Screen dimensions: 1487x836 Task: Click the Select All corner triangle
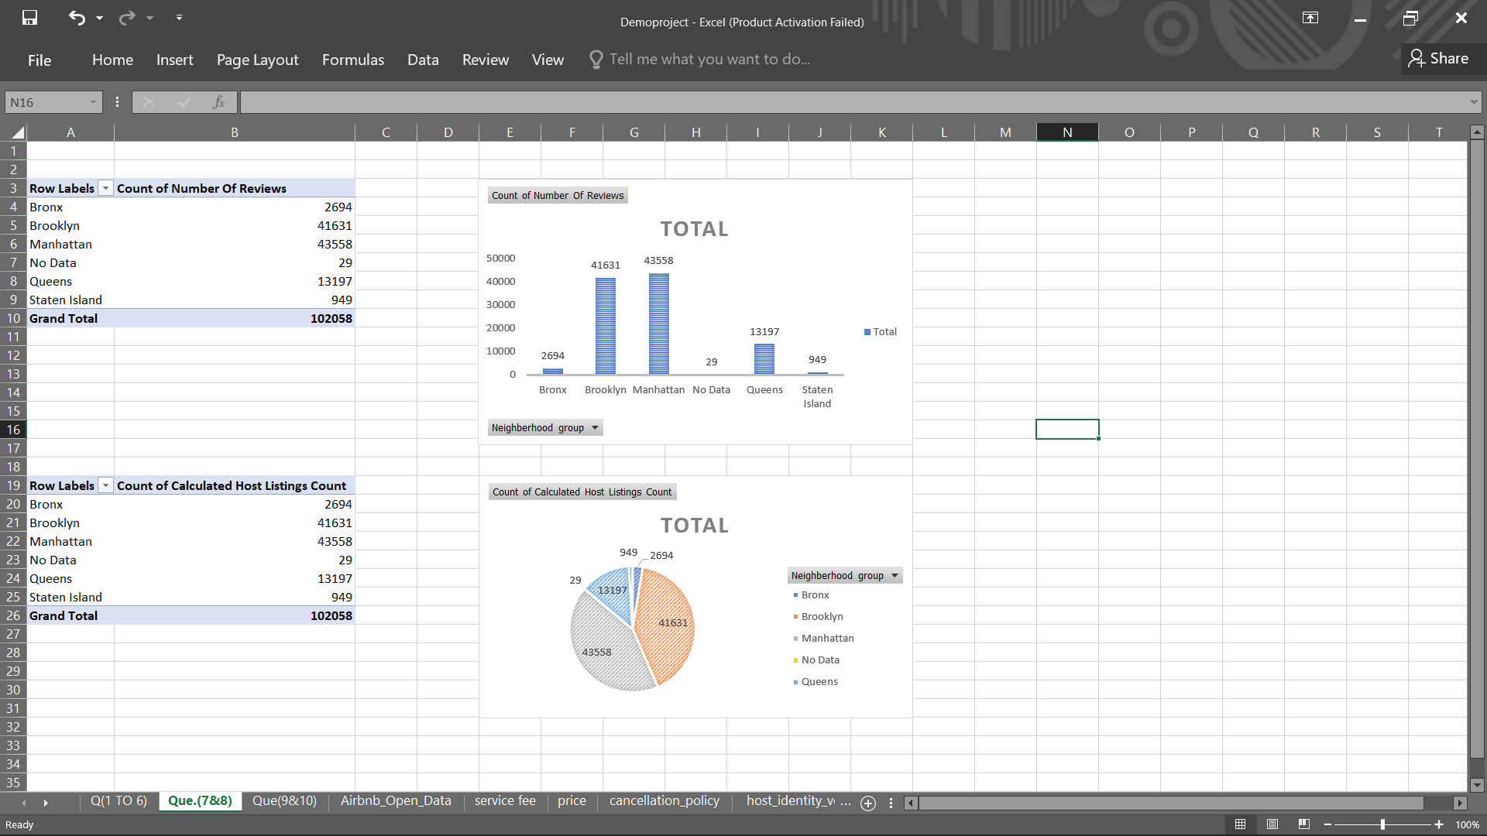pos(17,132)
